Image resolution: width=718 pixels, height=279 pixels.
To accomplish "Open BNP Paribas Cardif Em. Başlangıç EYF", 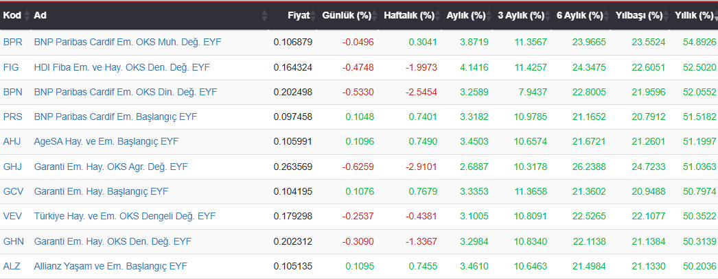I will point(115,117).
